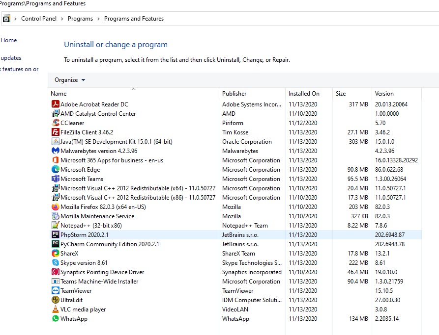Click the VLC media player icon
Screen dimensions: 439x335
click(x=56, y=309)
